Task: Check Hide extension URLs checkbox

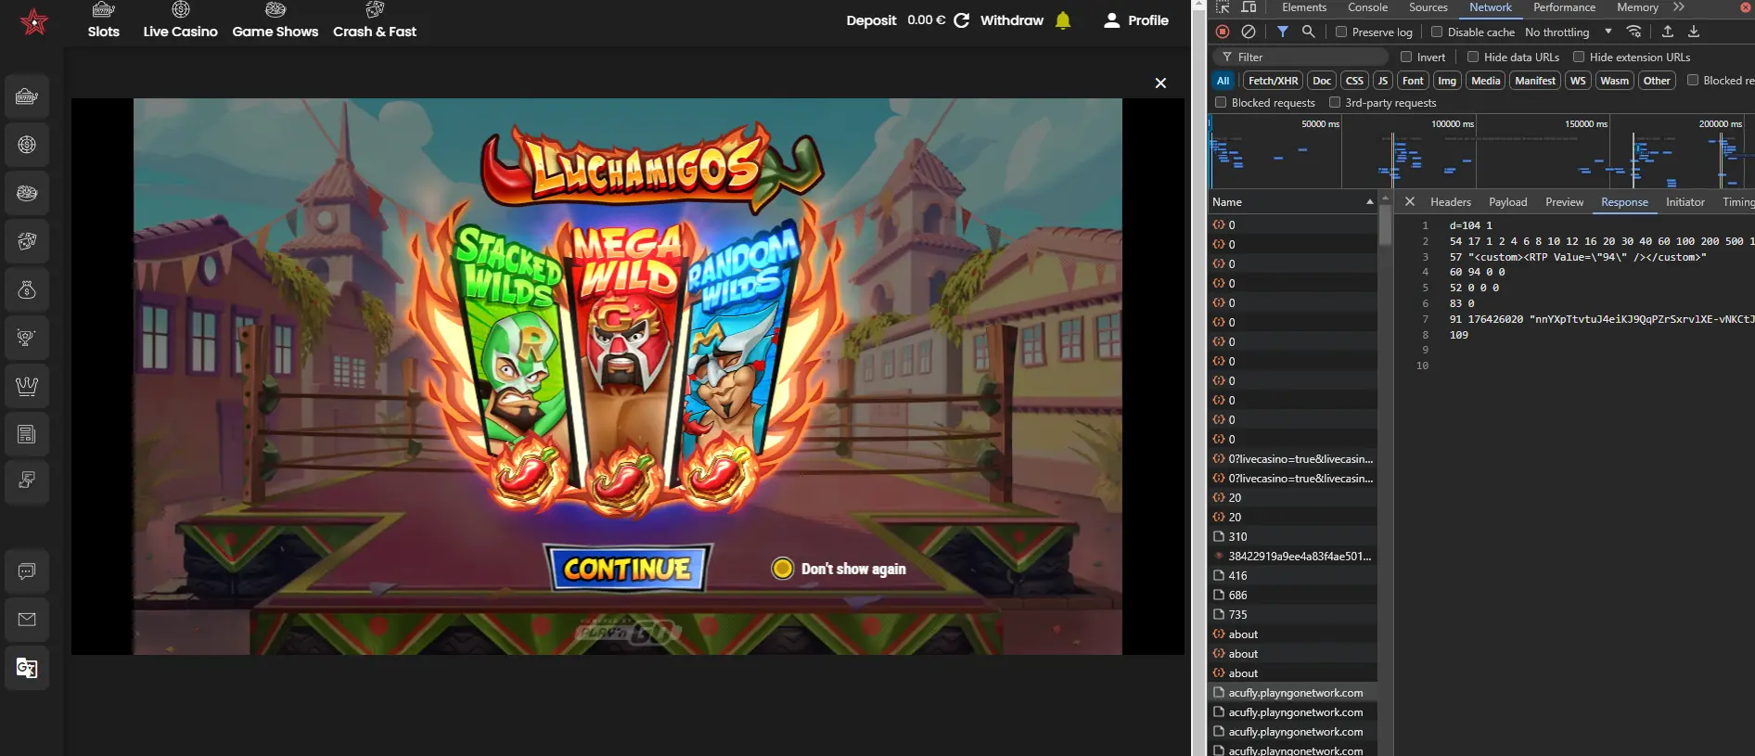Action: tap(1579, 57)
